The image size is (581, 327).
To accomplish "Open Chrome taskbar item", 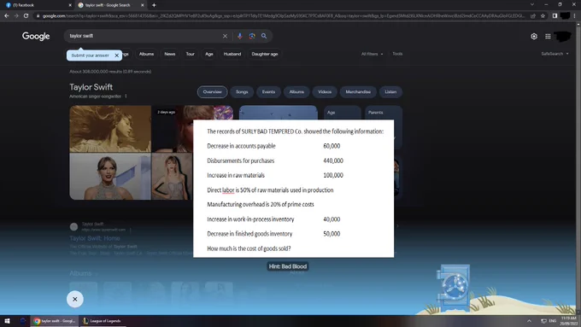I will pos(55,321).
